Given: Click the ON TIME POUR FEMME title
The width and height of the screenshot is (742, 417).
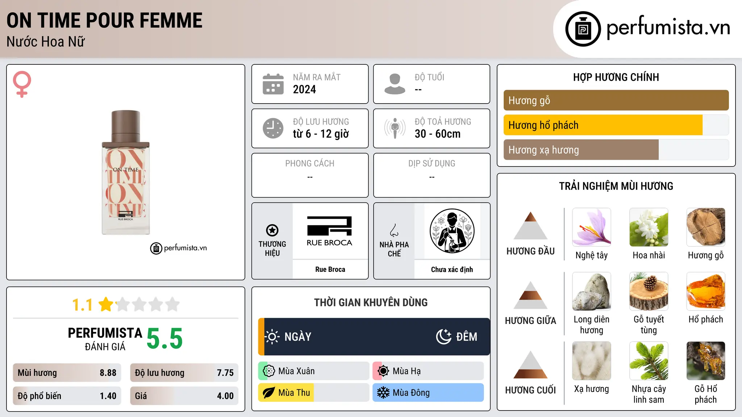Looking at the screenshot, I should click(104, 20).
